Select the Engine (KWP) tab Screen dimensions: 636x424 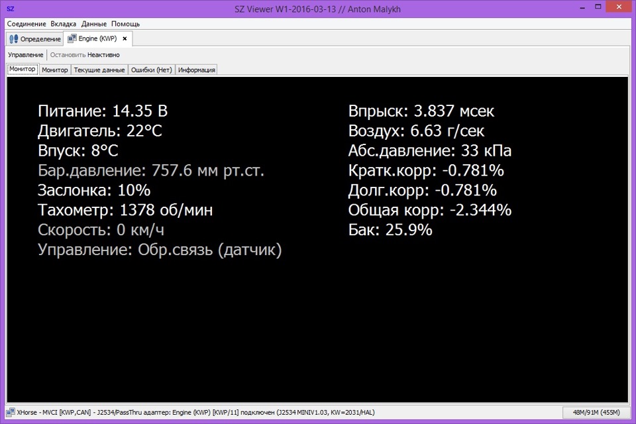coord(97,38)
